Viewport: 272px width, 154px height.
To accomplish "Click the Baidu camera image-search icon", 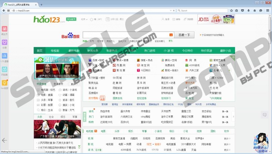I will point(171,35).
